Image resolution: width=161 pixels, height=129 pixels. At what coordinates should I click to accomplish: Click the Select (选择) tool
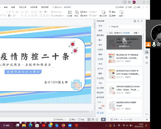point(121,14)
